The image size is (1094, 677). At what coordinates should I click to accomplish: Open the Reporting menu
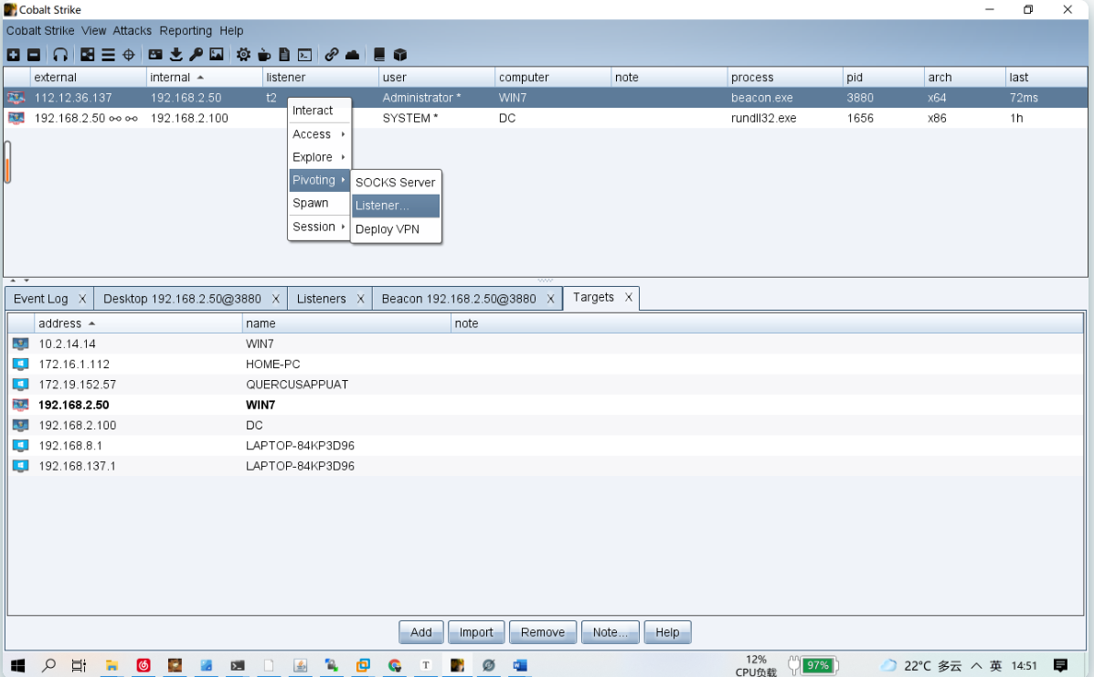(186, 31)
